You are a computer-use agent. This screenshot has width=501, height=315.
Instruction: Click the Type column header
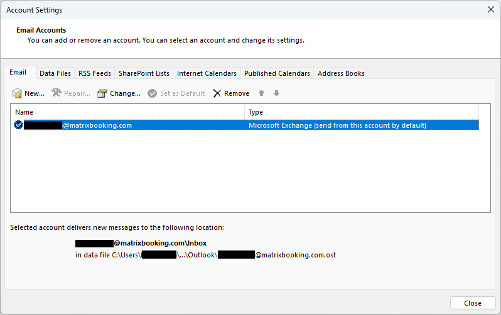click(x=361, y=112)
